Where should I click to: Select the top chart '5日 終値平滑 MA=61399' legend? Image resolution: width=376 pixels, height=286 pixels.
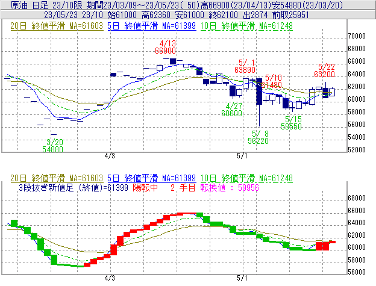(x=152, y=26)
